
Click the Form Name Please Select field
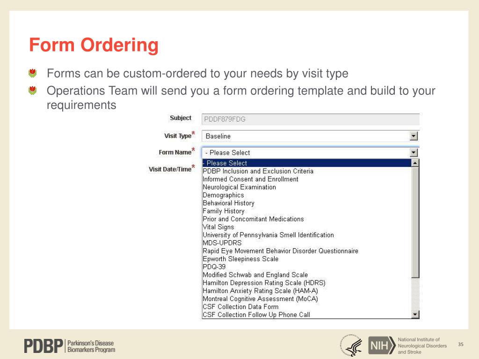click(x=310, y=153)
